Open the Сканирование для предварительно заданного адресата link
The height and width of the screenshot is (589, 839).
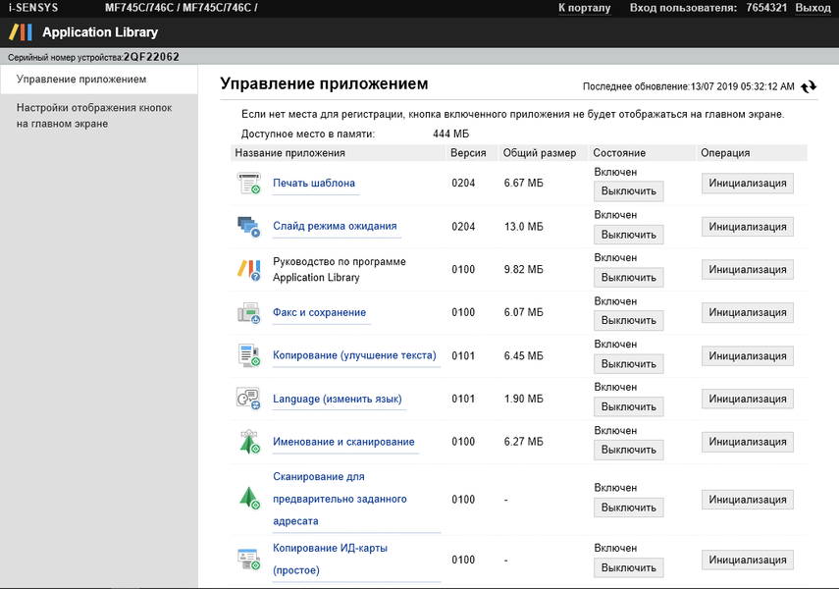pos(340,499)
